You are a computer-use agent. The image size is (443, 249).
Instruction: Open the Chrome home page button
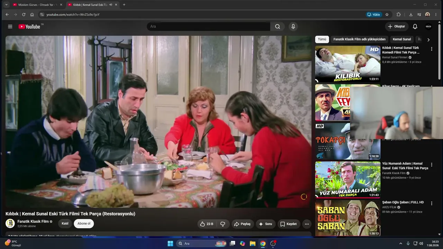tap(32, 15)
